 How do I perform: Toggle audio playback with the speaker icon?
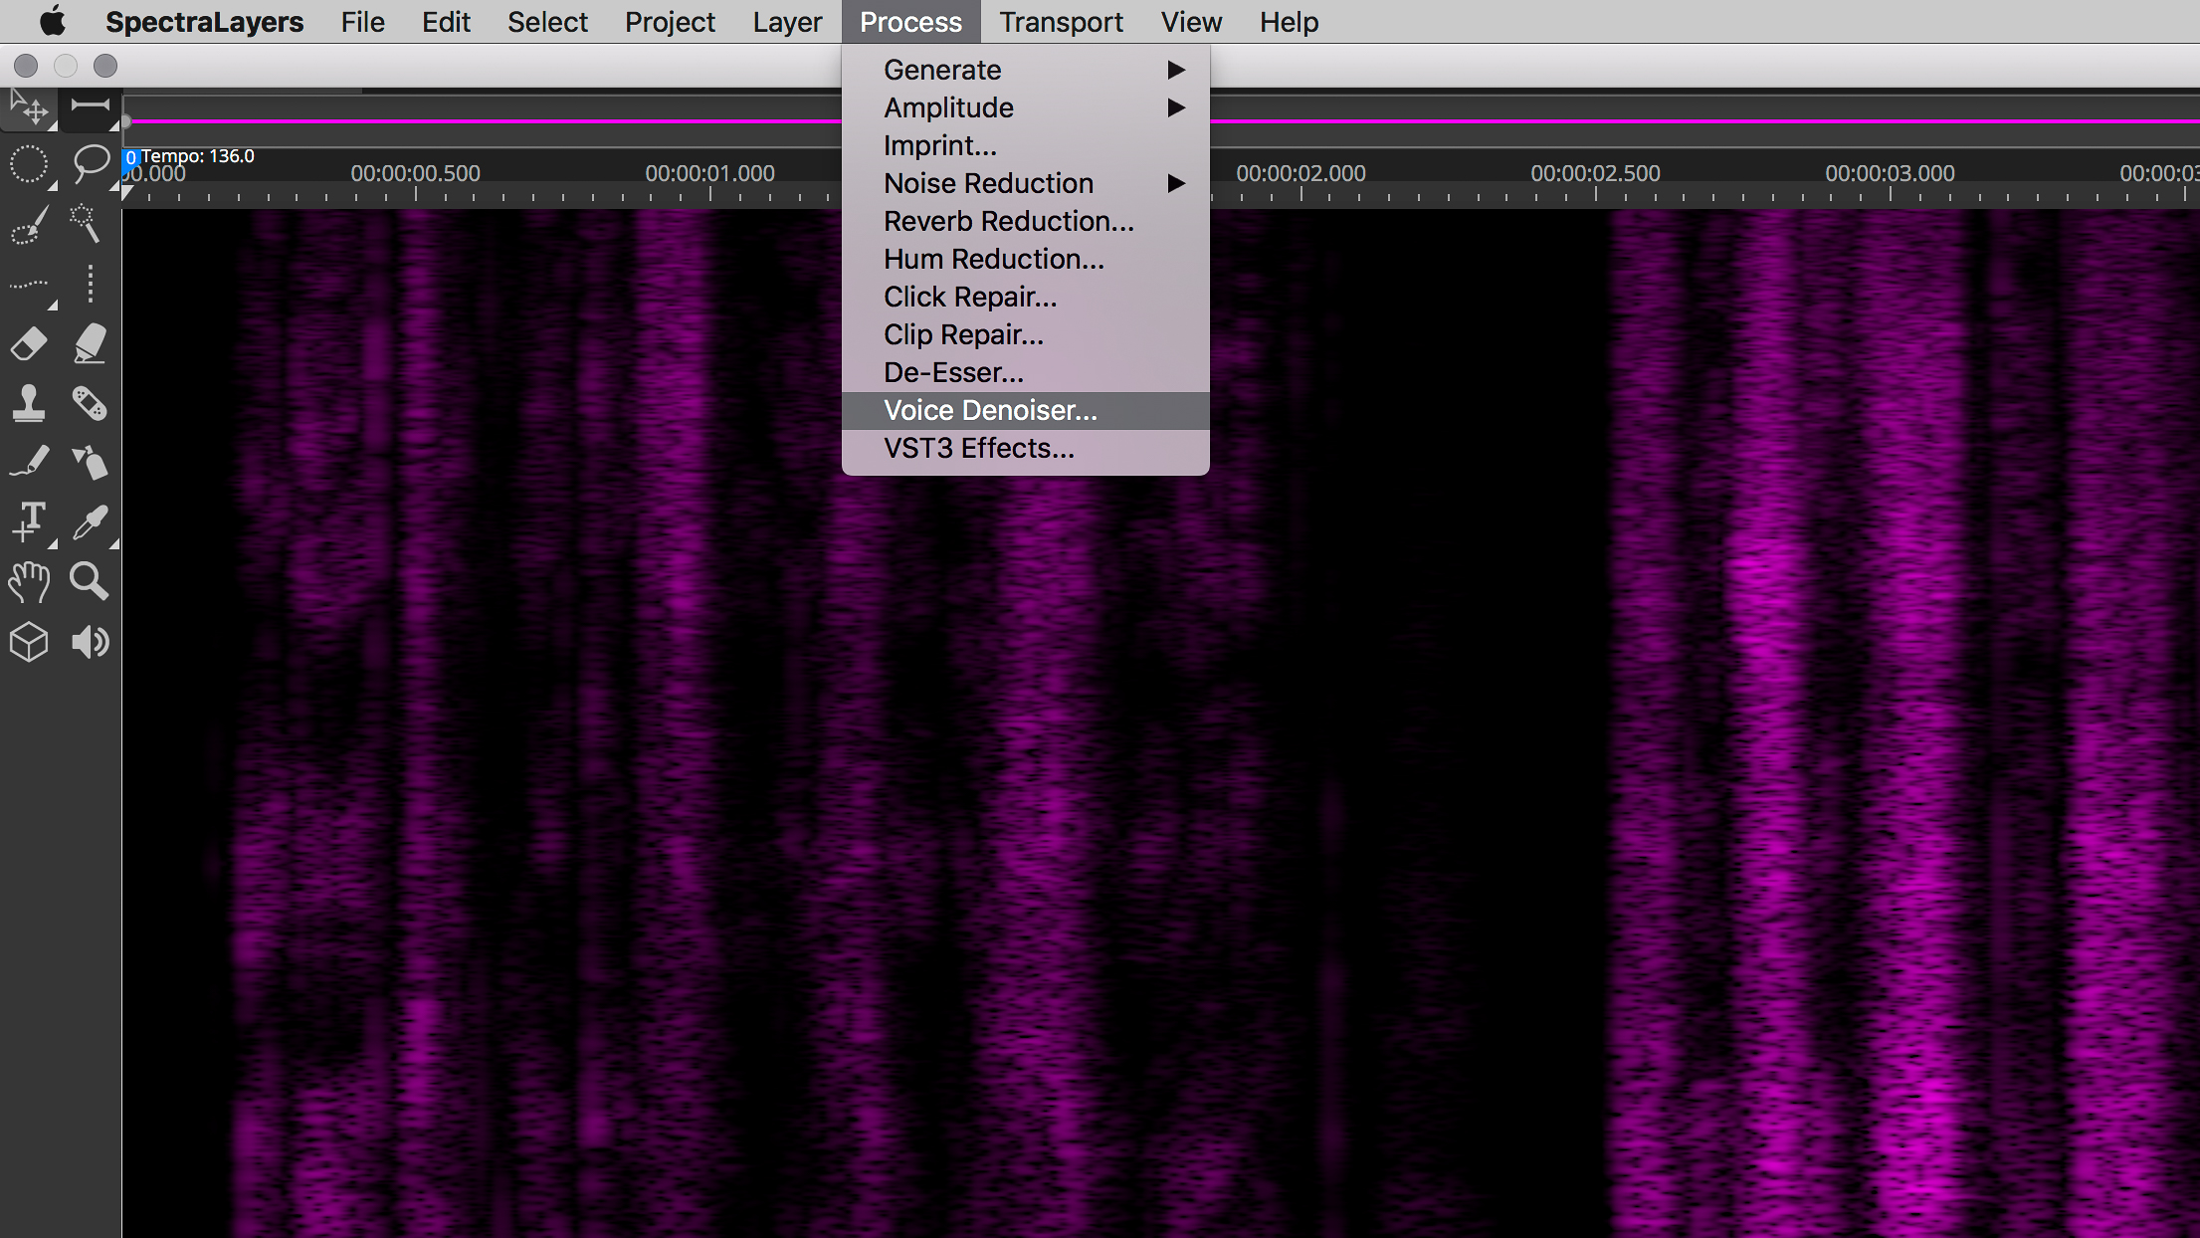click(90, 642)
